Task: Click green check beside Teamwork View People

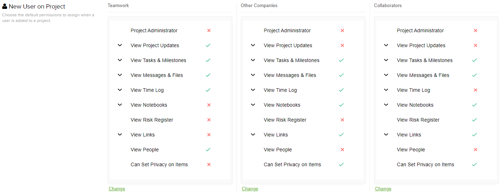Action: (x=208, y=150)
